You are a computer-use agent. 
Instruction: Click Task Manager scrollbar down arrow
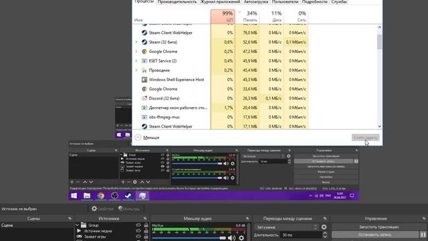click(x=379, y=127)
